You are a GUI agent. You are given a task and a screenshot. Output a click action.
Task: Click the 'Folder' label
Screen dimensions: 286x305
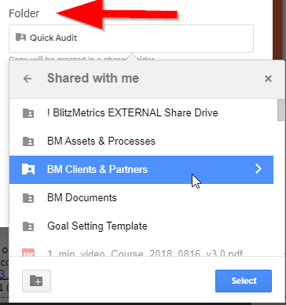coord(24,13)
